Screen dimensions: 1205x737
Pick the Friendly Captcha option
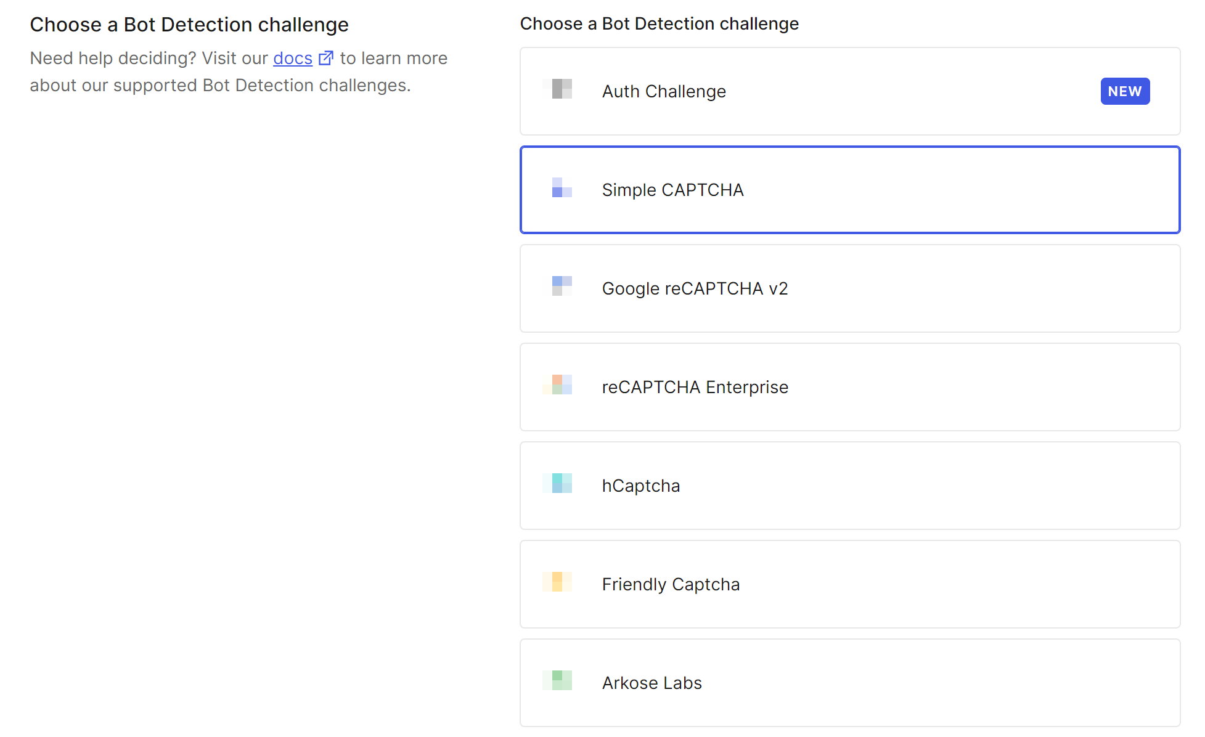click(925, 584)
